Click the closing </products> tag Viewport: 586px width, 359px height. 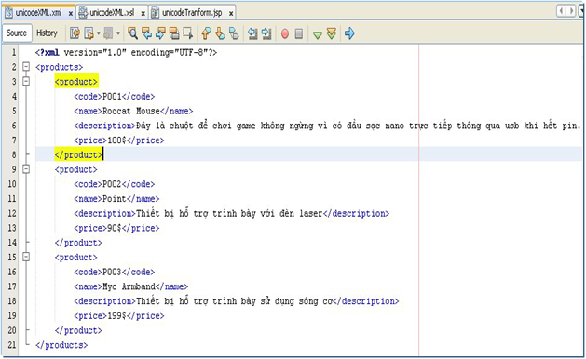(x=61, y=345)
